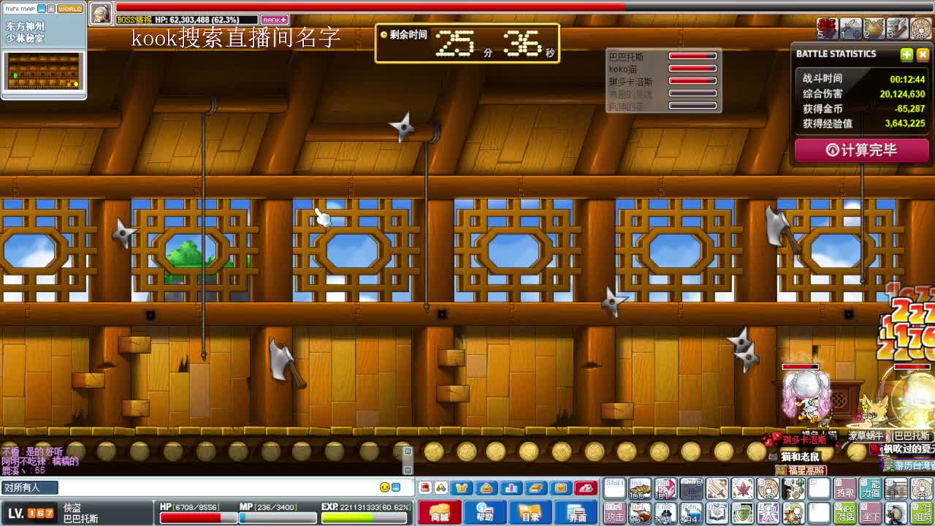Expand Battle Statistics with green plus

[x=907, y=54]
